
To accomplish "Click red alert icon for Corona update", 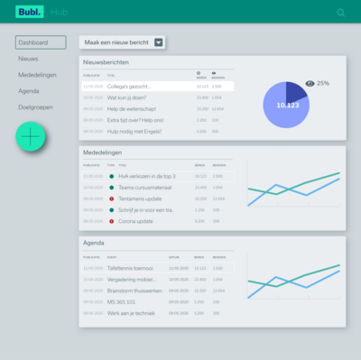I will [112, 221].
